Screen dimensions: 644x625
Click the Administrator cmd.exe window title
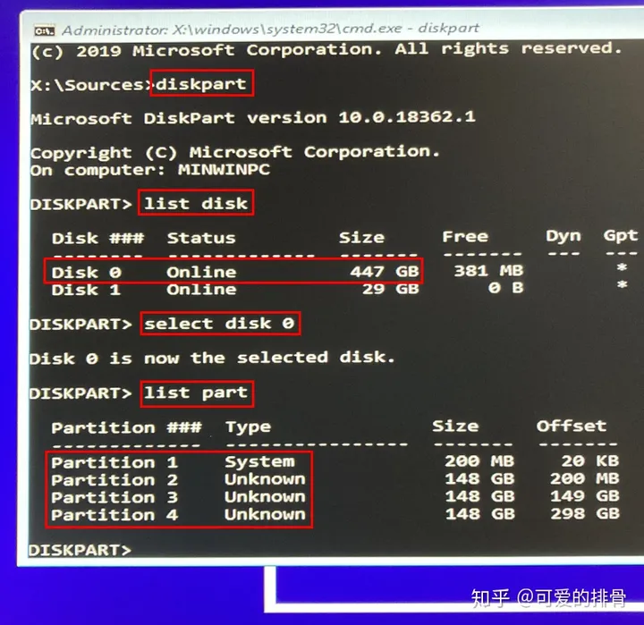coord(270,29)
